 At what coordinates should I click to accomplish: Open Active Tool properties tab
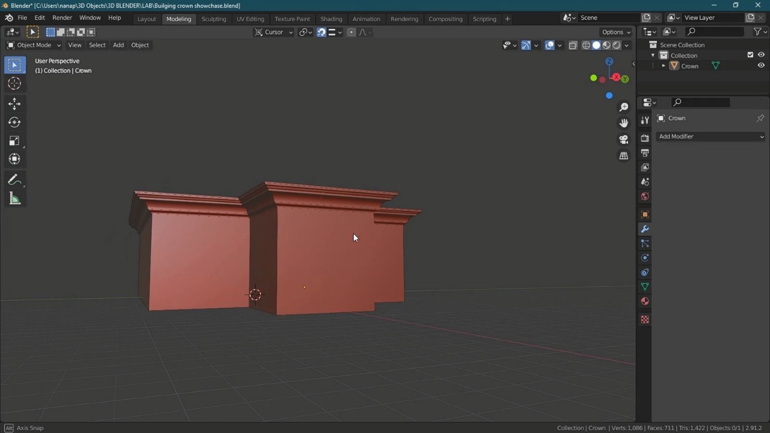pos(645,120)
